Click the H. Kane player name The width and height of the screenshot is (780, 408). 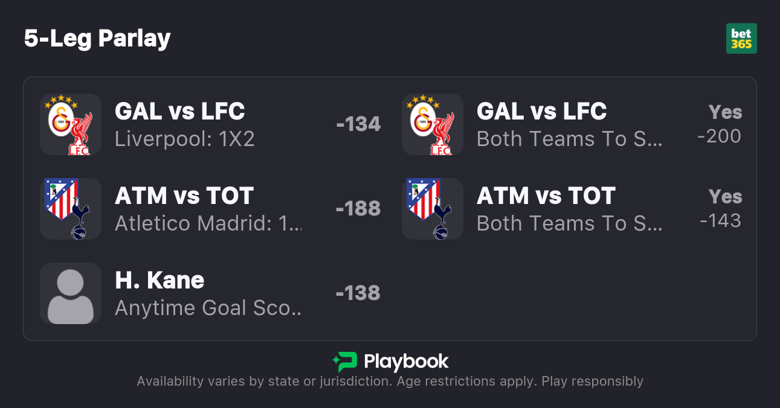pyautogui.click(x=160, y=281)
